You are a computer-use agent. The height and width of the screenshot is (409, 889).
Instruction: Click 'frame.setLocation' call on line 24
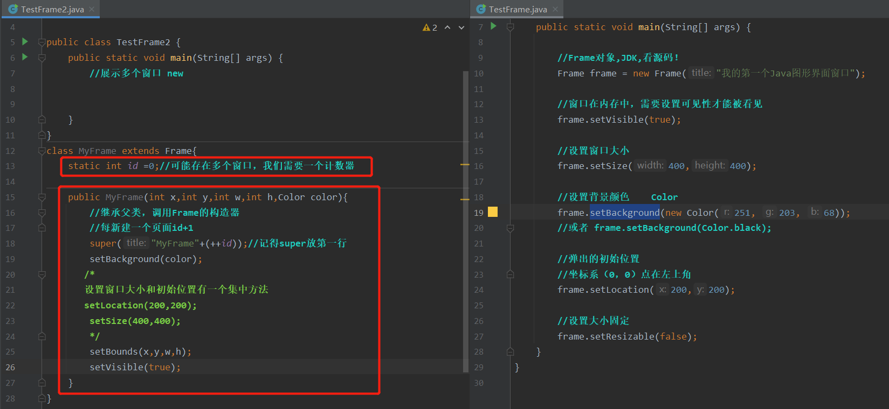coord(603,290)
